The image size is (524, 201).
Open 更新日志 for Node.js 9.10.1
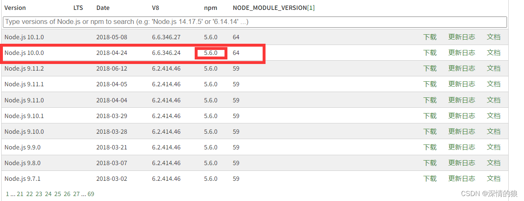461,116
